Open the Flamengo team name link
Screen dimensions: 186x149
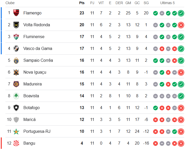click(x=32, y=13)
